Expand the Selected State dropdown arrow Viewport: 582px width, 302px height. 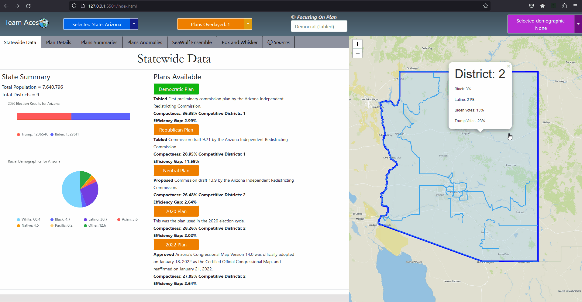tap(134, 24)
